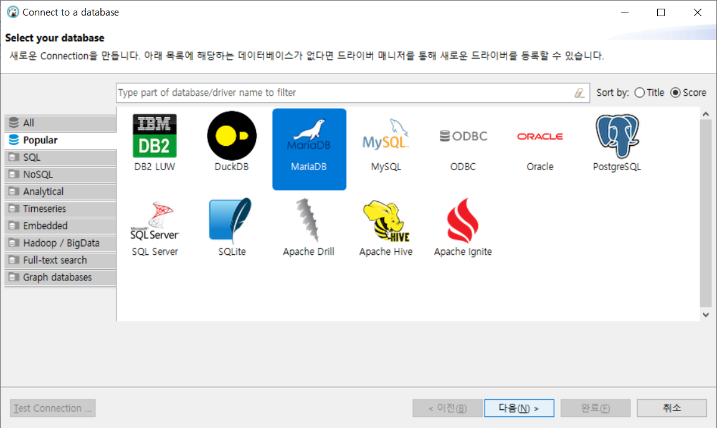Image resolution: width=717 pixels, height=428 pixels.
Task: Click the Test Connection button
Action: 52,408
